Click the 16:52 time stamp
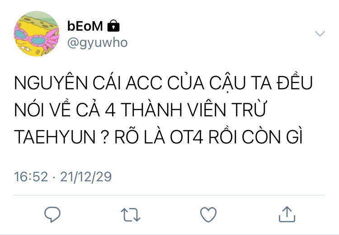 [31, 177]
